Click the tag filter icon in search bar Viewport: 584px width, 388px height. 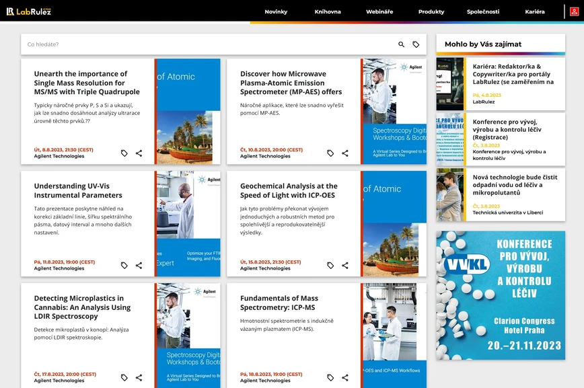416,44
